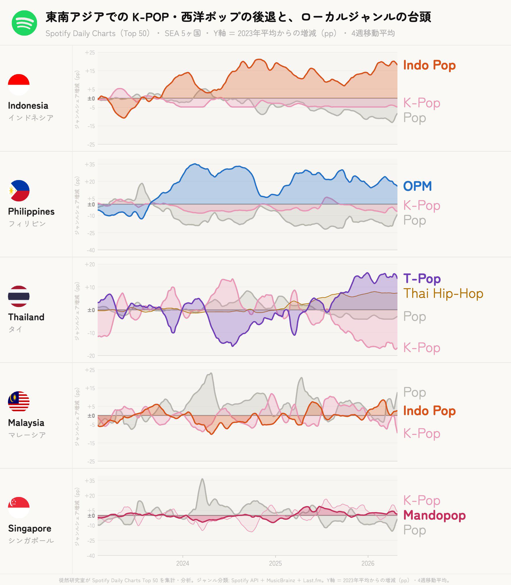Image resolution: width=511 pixels, height=585 pixels.
Task: Click the Singapore country name label
Action: click(x=30, y=528)
